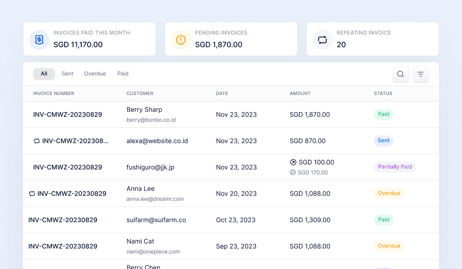Viewport: 462px width, 269px height.
Task: Open invoice number on Nami Cat's row
Action: 63,246
